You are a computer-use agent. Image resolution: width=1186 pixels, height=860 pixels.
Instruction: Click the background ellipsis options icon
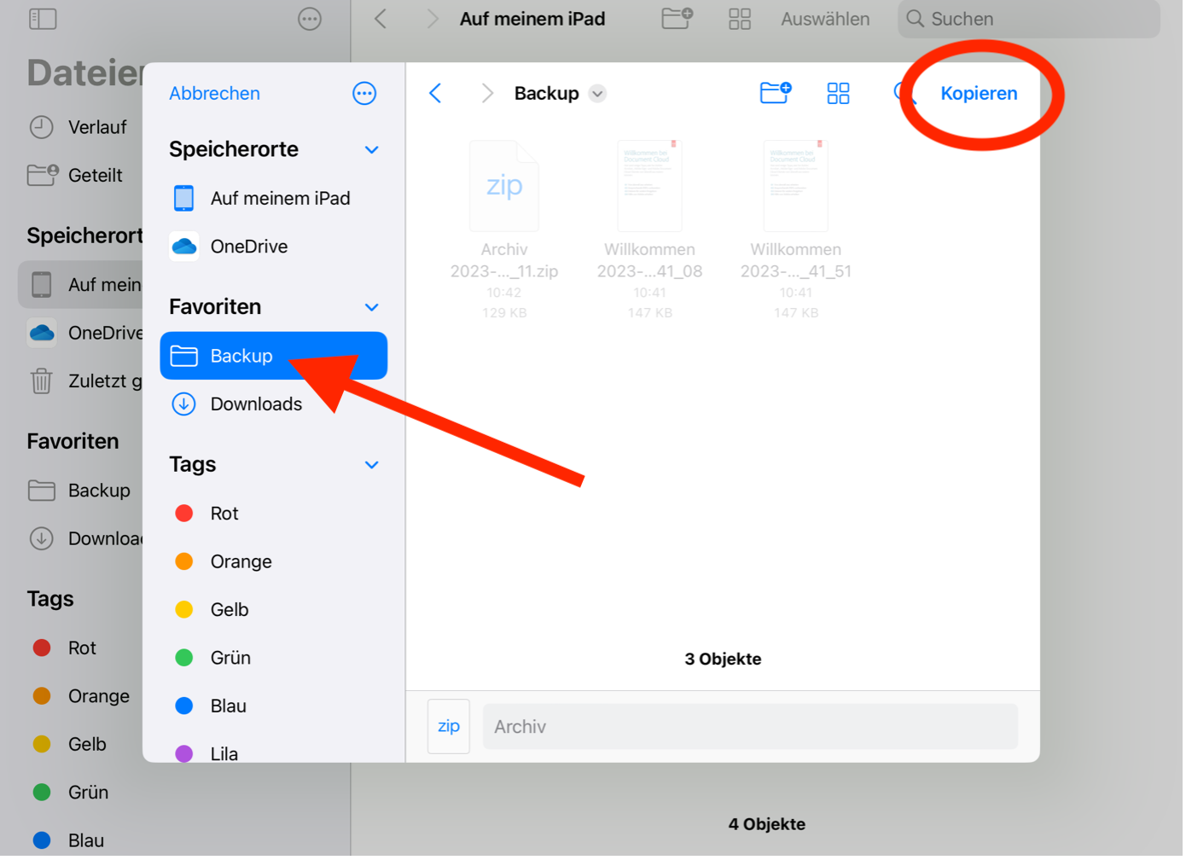(x=310, y=19)
